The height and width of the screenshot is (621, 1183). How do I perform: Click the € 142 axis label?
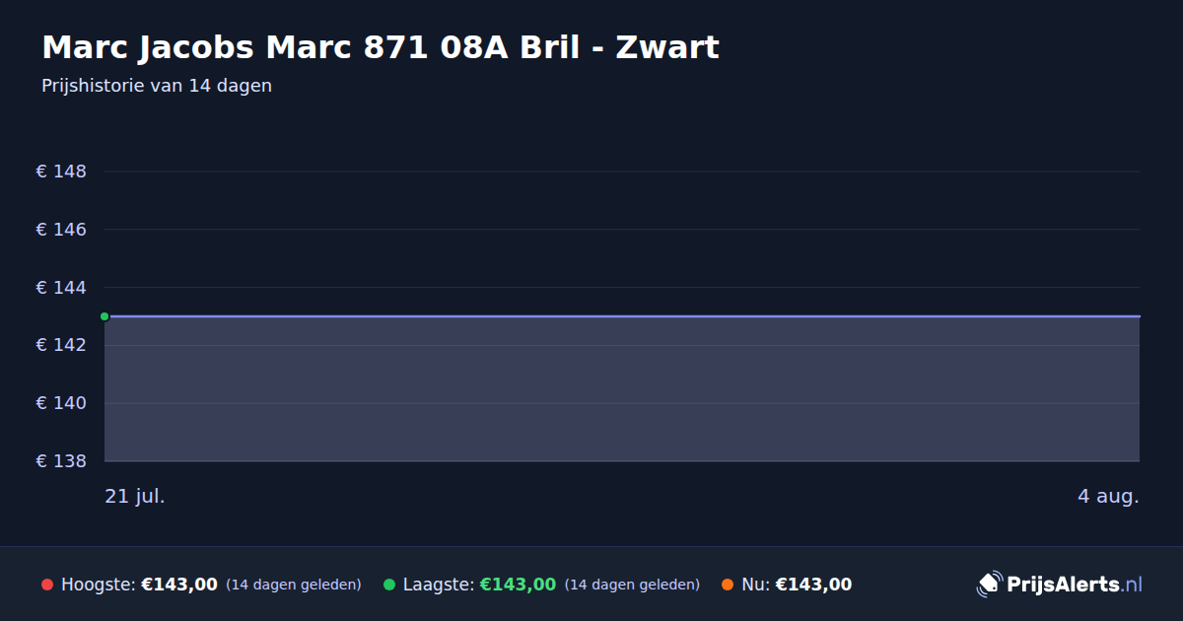coord(61,345)
